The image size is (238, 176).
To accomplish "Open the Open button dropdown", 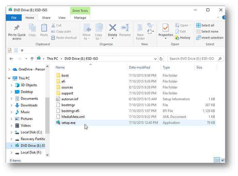I will (190, 25).
